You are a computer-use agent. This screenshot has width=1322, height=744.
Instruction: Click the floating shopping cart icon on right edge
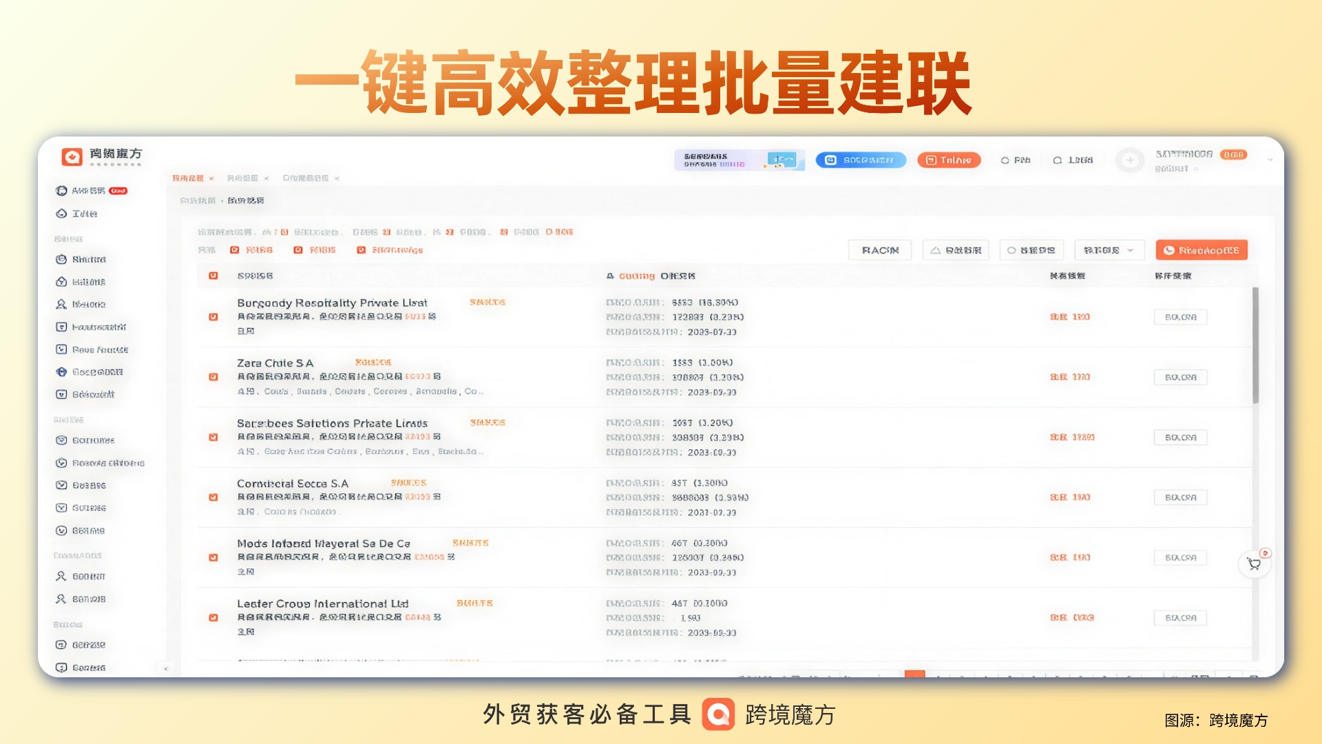click(x=1255, y=563)
